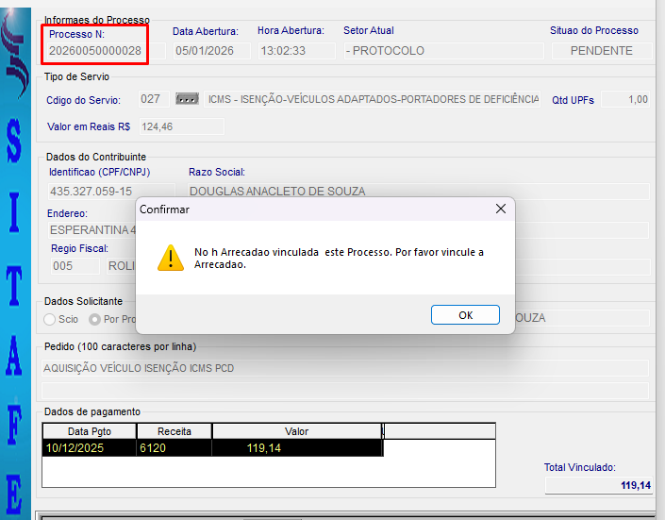Click the Data Pgto column header
This screenshot has width=665, height=520.
[x=91, y=431]
